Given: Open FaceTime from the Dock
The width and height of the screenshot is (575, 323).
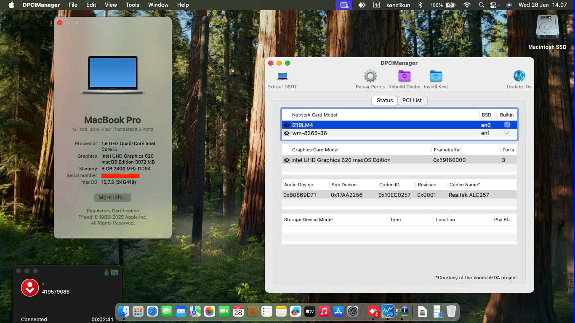Looking at the screenshot, I should [224, 311].
